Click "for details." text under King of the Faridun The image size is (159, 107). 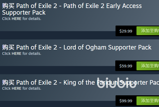pos(32,88)
